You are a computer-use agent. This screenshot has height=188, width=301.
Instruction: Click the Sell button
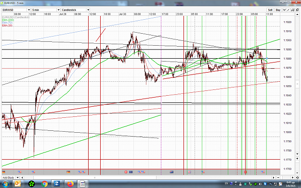tap(270, 10)
